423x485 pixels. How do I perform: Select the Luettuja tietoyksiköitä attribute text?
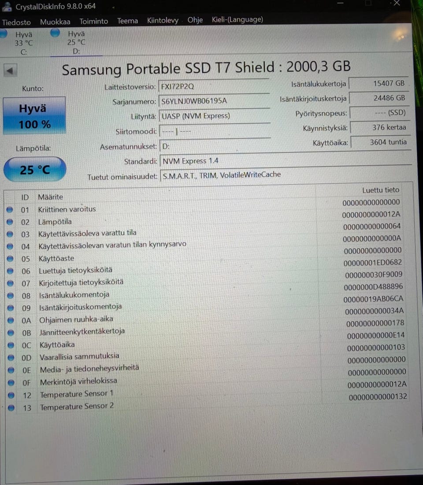[x=75, y=270]
